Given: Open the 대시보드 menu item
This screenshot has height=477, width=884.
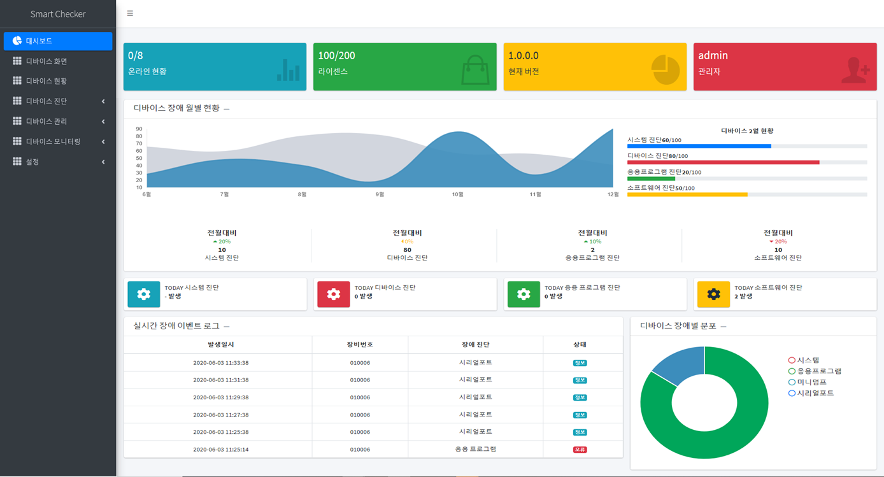Looking at the screenshot, I should pos(58,41).
